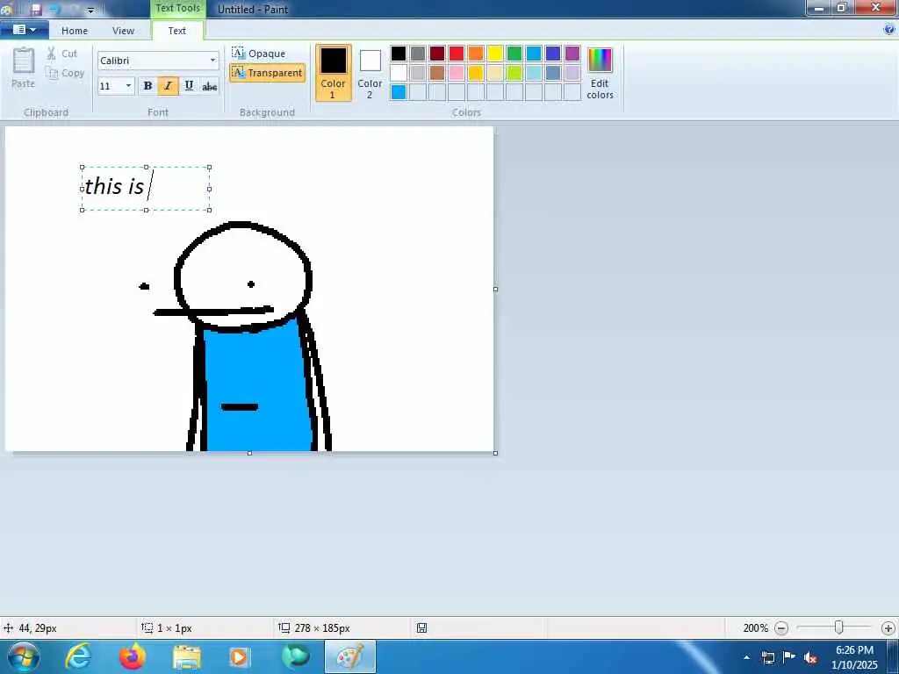Pick the brown color swatch
The height and width of the screenshot is (674, 899).
click(437, 73)
